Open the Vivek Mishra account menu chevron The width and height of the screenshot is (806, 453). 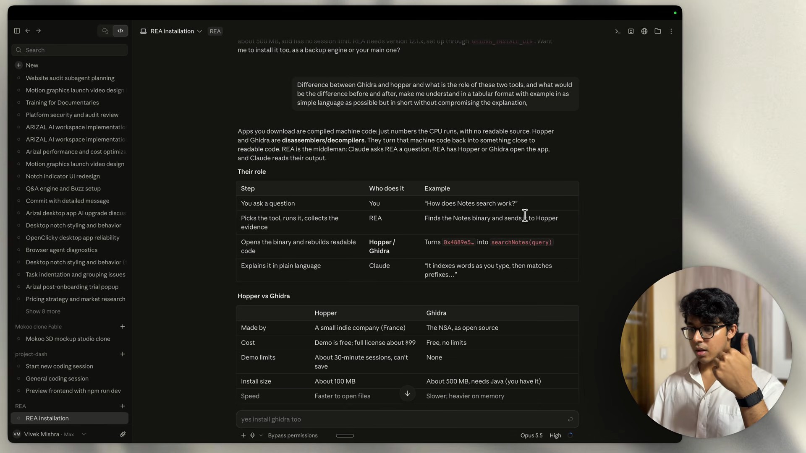[x=84, y=434]
